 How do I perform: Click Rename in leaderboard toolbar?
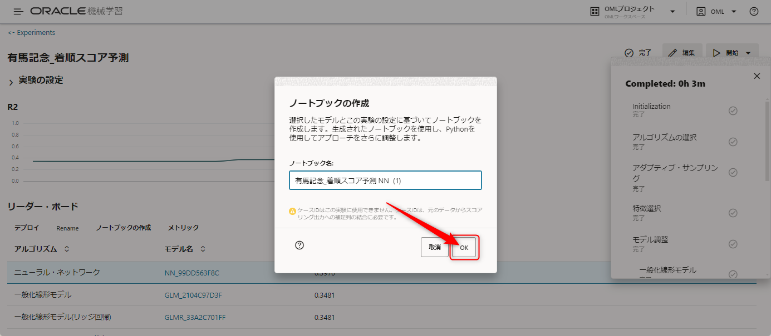point(67,228)
